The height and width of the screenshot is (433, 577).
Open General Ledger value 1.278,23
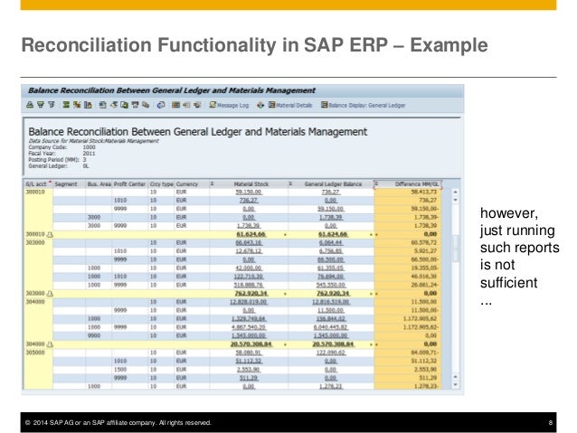330,386
